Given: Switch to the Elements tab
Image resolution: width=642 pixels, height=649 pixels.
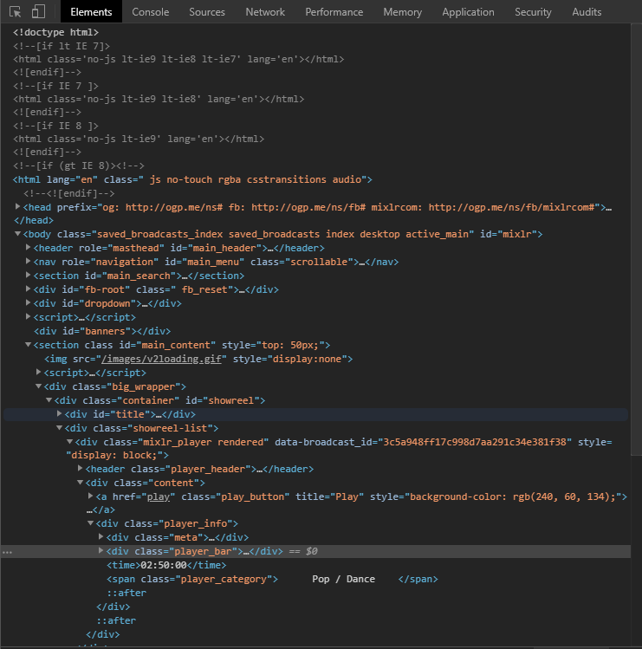Looking at the screenshot, I should 91,11.
